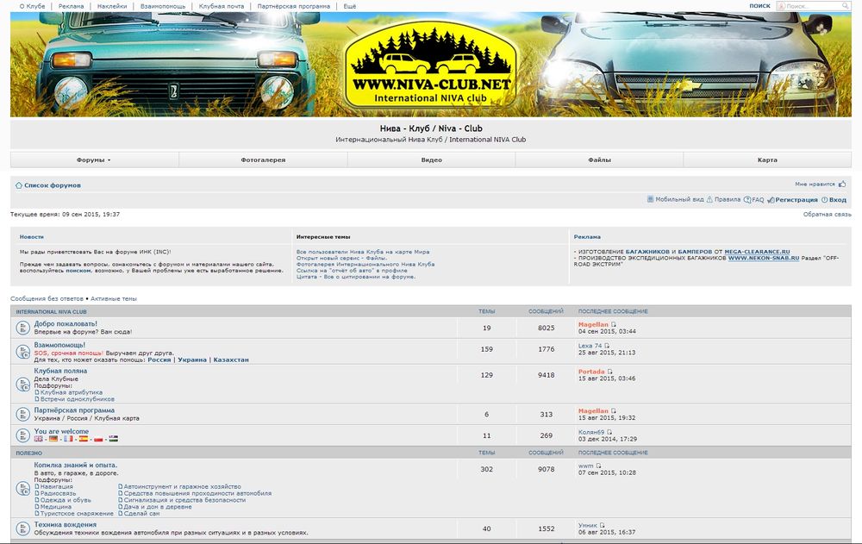This screenshot has height=544, width=862.
Task: Open Партнёрская программа in the top menu
Action: click(x=294, y=6)
